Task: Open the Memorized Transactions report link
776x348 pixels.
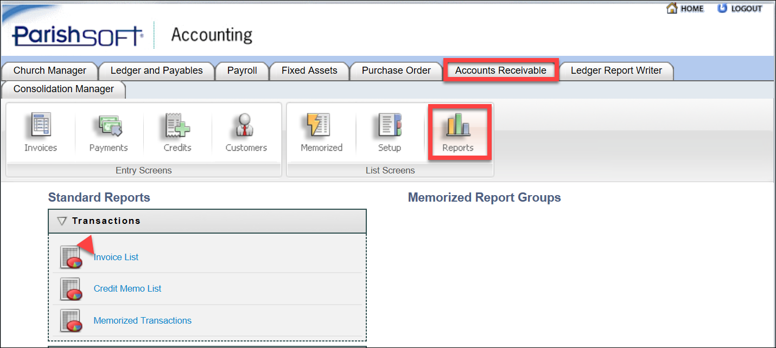Action: [143, 320]
